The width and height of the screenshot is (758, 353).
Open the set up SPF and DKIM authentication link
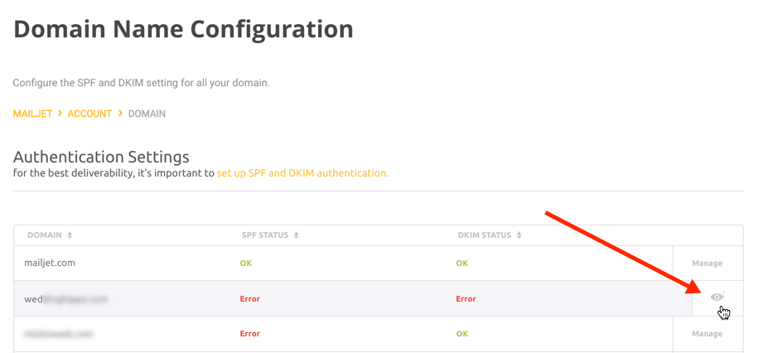tap(302, 173)
